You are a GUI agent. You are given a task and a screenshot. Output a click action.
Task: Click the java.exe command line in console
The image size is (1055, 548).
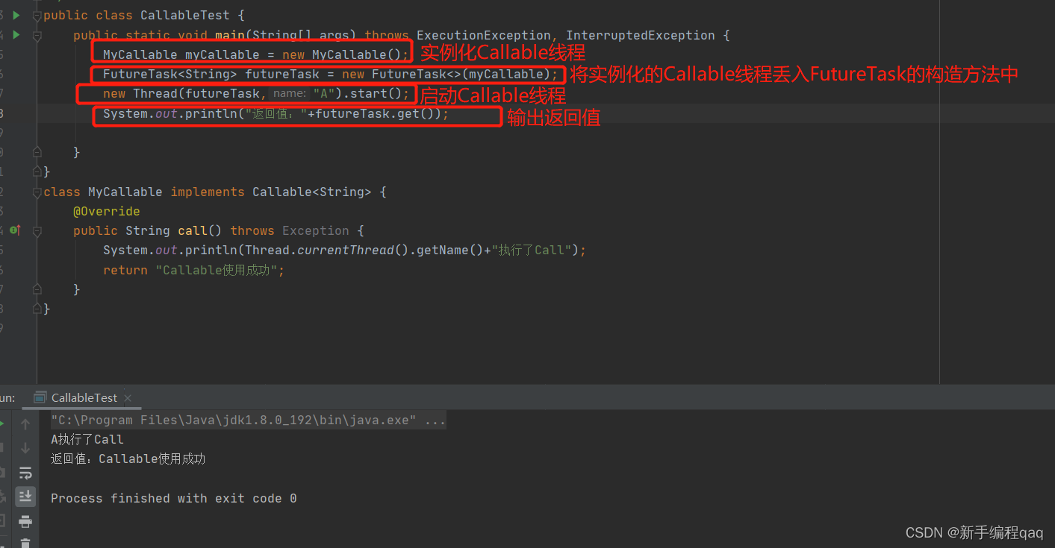(248, 420)
